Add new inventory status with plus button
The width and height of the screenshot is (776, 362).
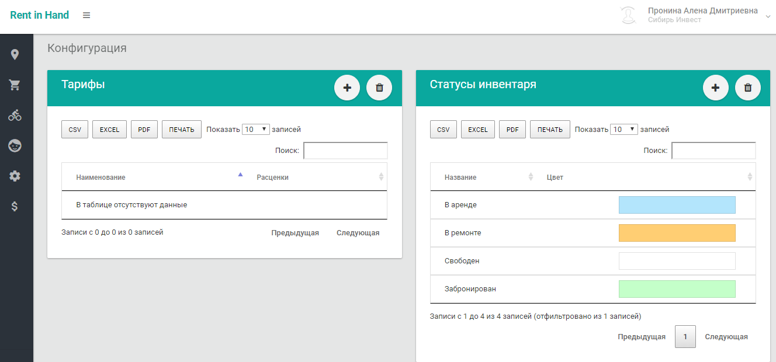click(715, 88)
